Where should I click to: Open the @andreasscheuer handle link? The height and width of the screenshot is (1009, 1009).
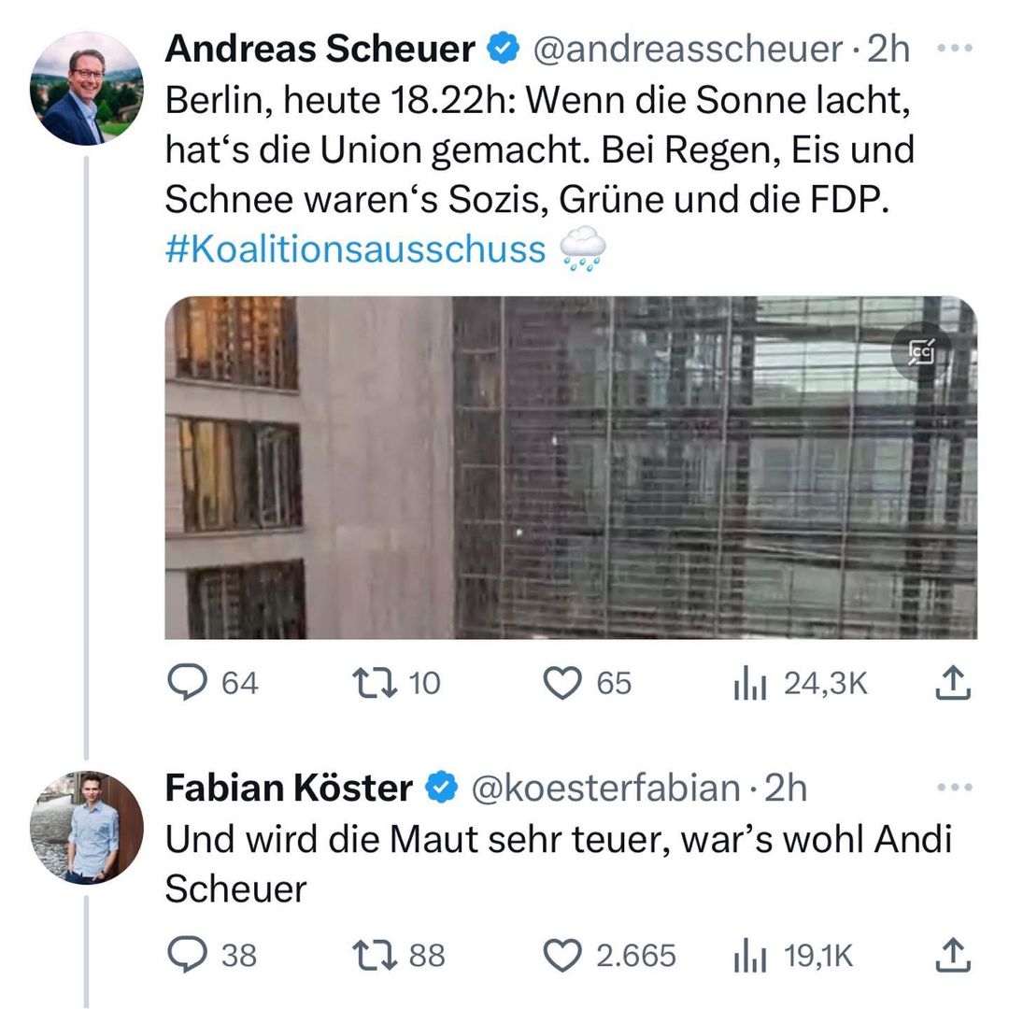coord(688,50)
